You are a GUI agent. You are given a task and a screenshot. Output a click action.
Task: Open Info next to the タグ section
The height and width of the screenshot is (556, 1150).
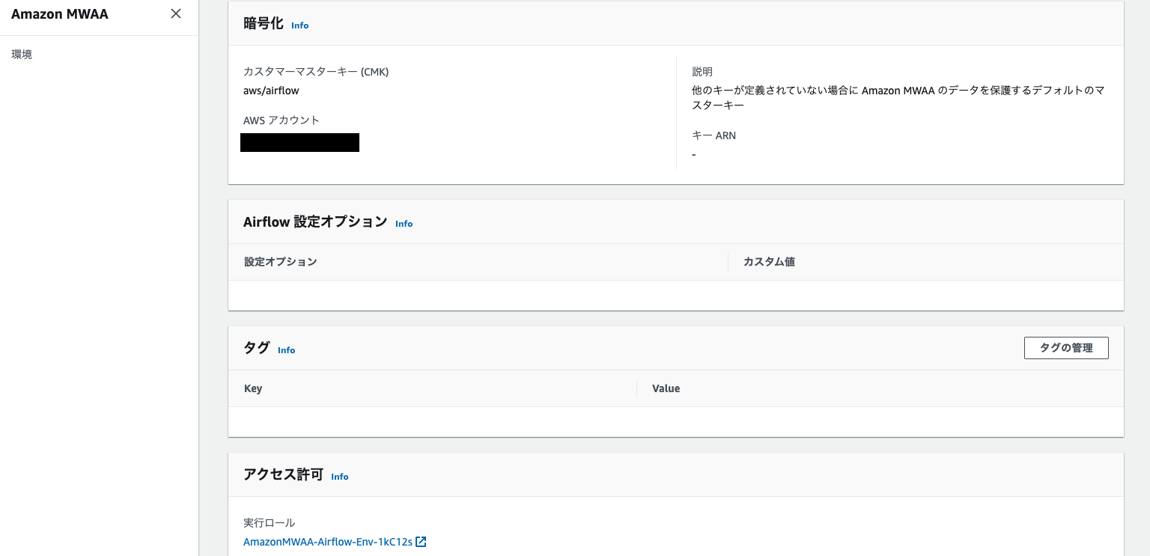[x=286, y=349]
